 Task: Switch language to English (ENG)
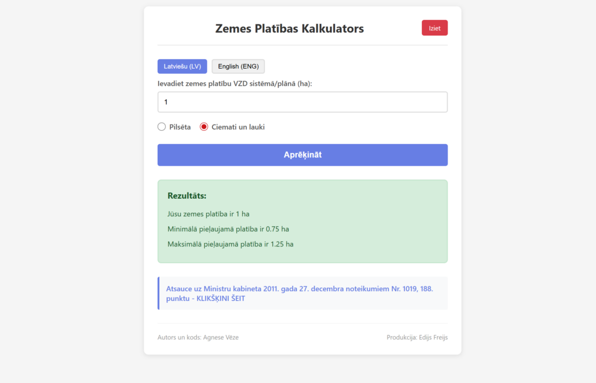pos(238,66)
